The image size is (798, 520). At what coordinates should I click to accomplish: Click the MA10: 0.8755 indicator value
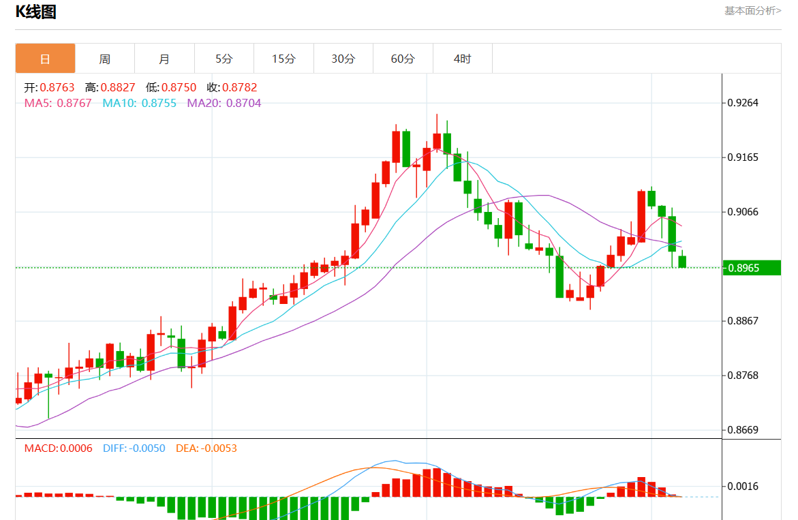tap(140, 104)
